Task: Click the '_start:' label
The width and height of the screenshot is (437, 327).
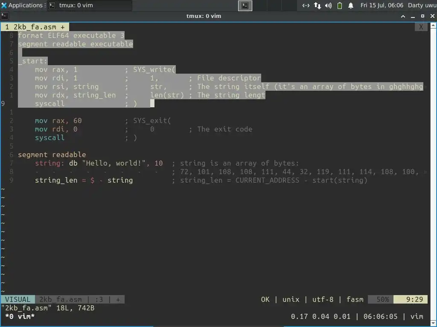Action: click(32, 61)
